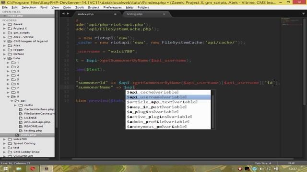Collapse the folder 9 tree node

pos(8,97)
